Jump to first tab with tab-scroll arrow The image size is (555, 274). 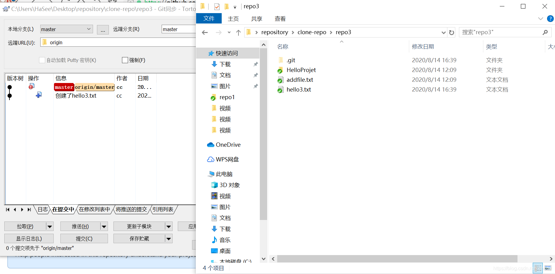[8, 210]
